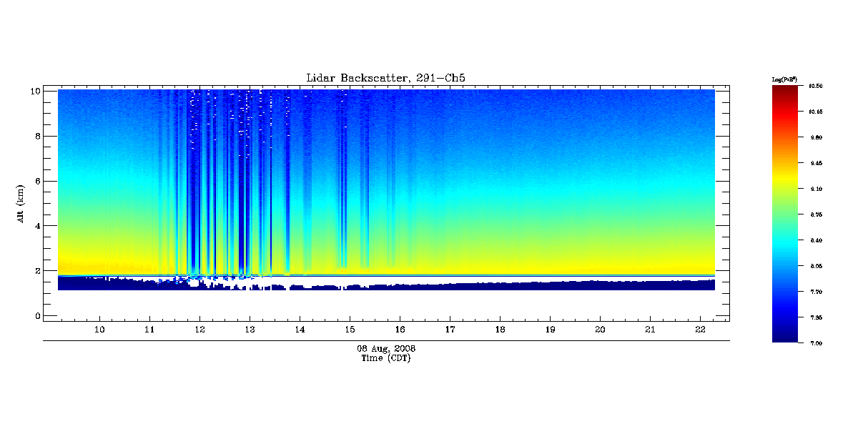Image resolution: width=858 pixels, height=429 pixels.
Task: Click the dark red top of the colorbar
Action: click(784, 92)
